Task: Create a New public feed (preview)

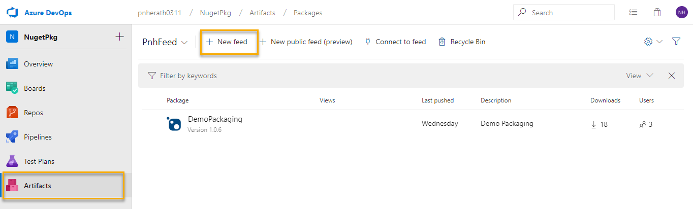Action: tap(306, 42)
